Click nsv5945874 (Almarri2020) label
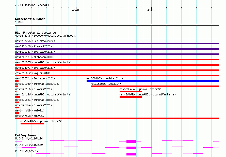Screen dimensions: 226x157 click(x=34, y=105)
